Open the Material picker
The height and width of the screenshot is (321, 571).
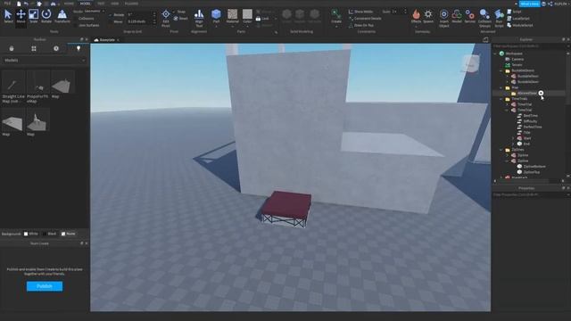pos(232,16)
